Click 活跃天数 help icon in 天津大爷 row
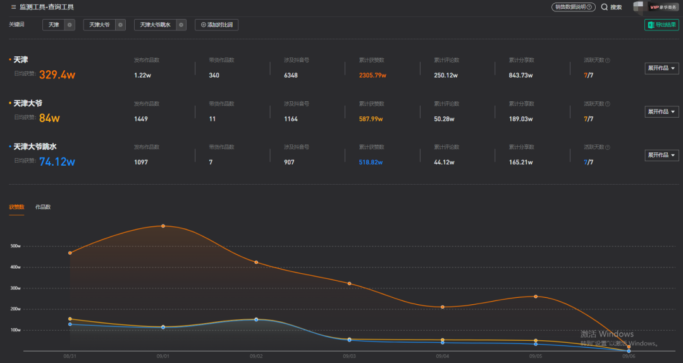The height and width of the screenshot is (363, 683). coord(608,104)
